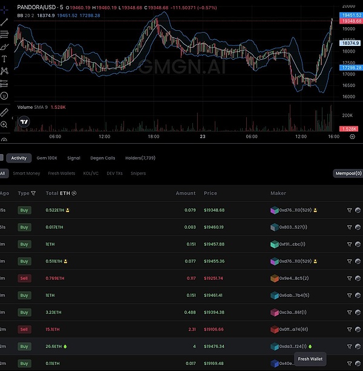Open chart icon for the 0x803...527 row
The image size is (363, 371).
[x=358, y=227]
